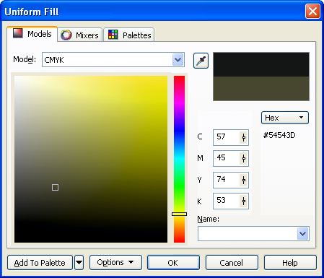Screen dimensions: 324x278
Task: Click into the M value field 45
Action: 227,158
